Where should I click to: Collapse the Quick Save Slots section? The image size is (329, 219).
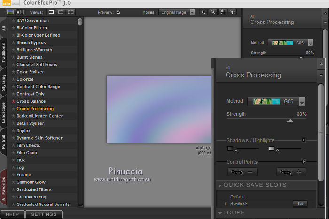click(x=220, y=185)
